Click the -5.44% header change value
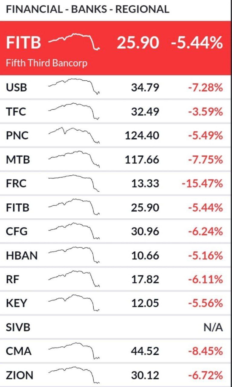This screenshot has height=387, width=232. click(197, 43)
